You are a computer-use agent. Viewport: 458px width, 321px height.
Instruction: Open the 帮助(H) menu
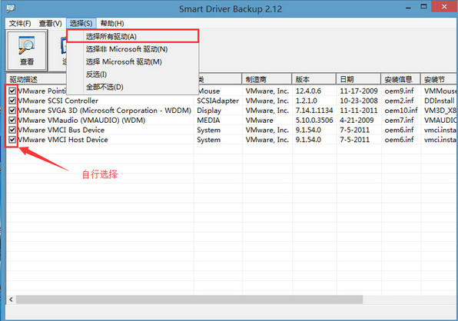click(112, 23)
